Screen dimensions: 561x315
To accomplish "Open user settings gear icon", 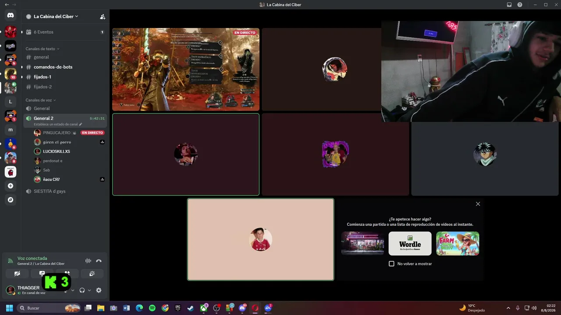I will pos(99,290).
